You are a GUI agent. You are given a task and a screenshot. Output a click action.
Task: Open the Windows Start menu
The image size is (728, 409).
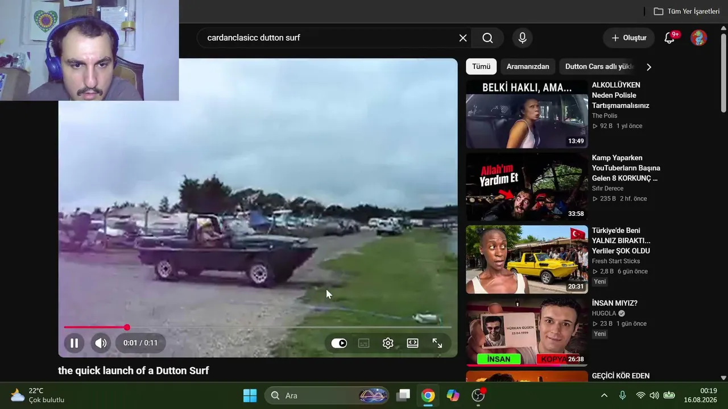click(x=250, y=395)
